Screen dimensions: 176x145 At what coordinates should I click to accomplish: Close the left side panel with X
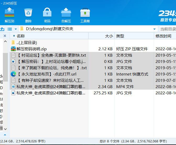tap(5, 36)
